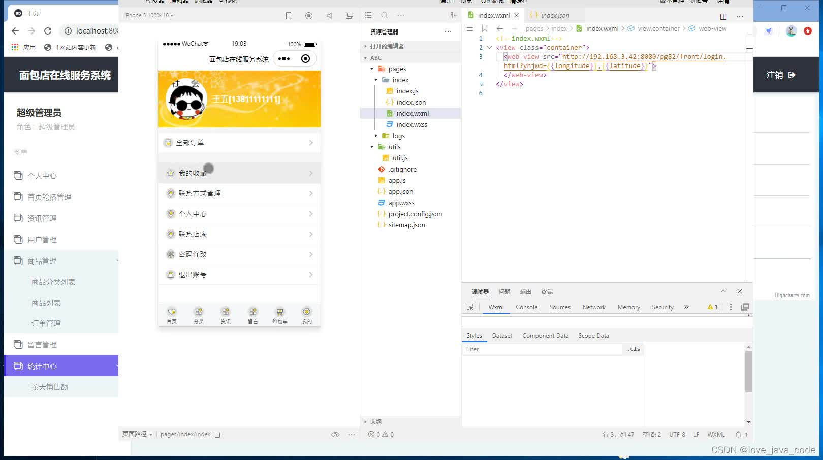
Task: Open 密码修改 in the mini program
Action: point(239,254)
